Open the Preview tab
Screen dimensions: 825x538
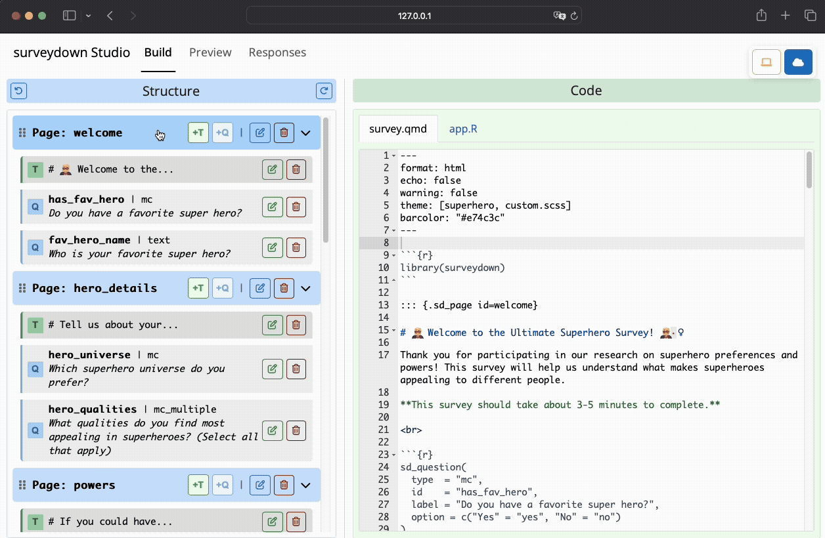coord(210,52)
